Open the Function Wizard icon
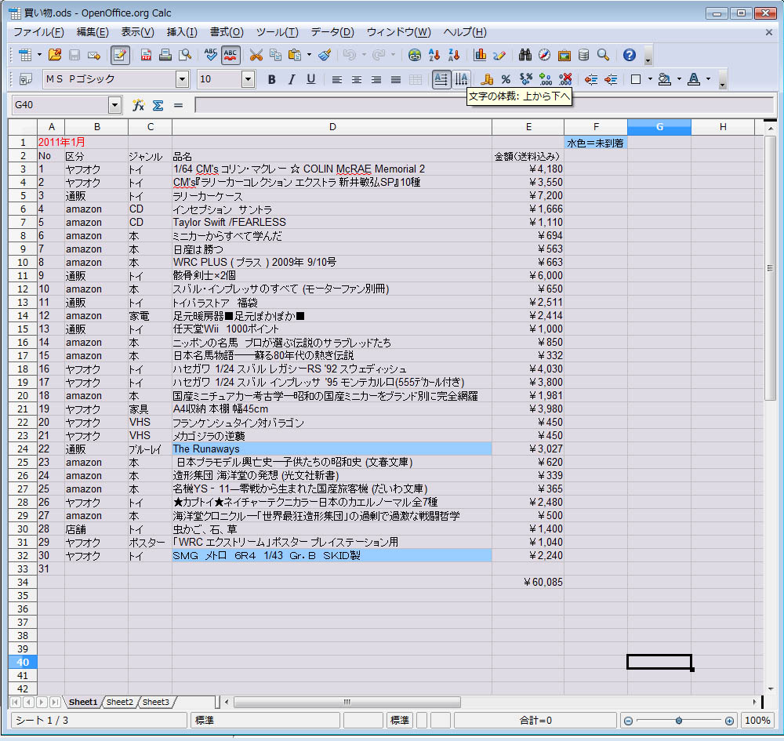The width and height of the screenshot is (784, 741). (x=139, y=105)
